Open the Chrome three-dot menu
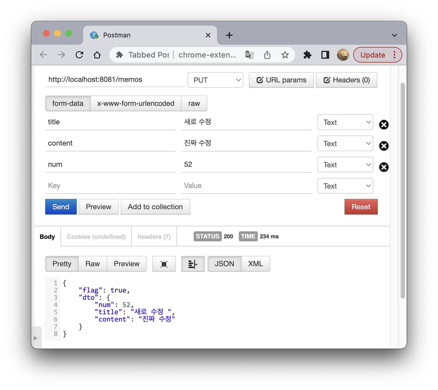Image resolution: width=438 pixels, height=390 pixels. tap(394, 55)
